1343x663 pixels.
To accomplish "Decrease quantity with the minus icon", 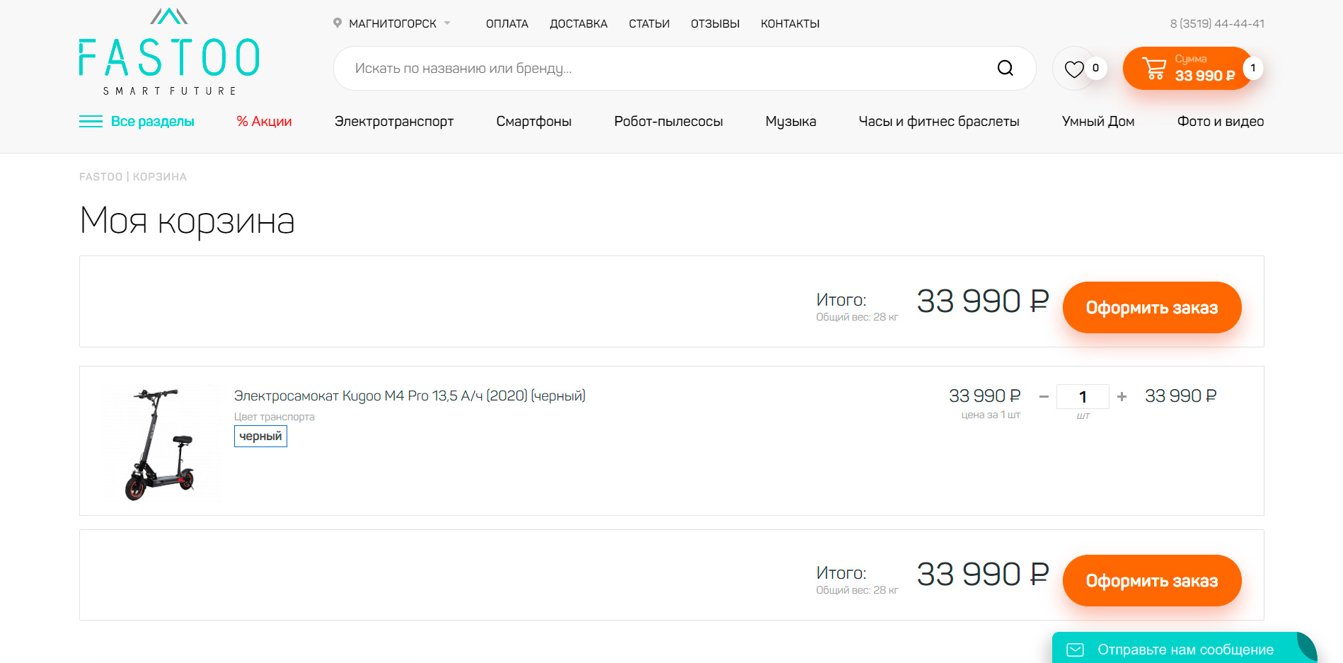I will (x=1044, y=396).
